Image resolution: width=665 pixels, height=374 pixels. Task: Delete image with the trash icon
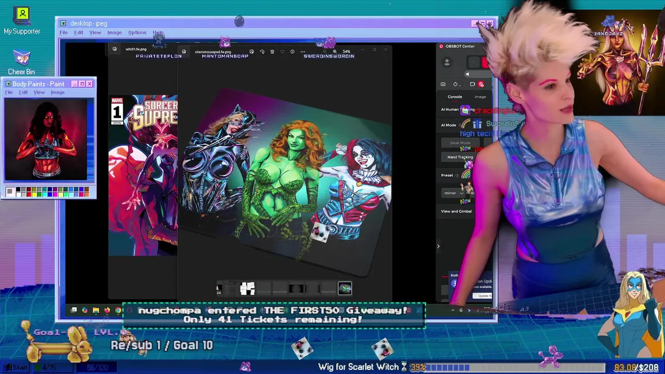(272, 51)
